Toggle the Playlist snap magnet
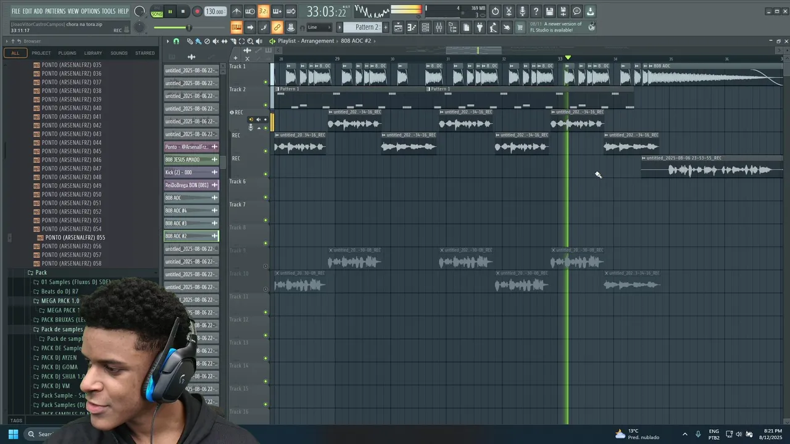The width and height of the screenshot is (790, 444). click(x=176, y=41)
